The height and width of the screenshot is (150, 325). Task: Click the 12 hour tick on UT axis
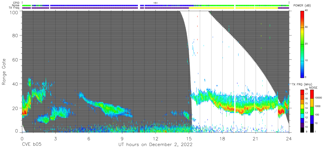(155, 138)
